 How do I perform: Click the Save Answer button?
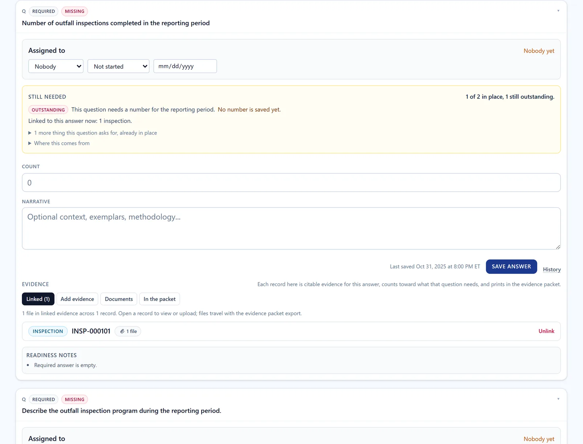tap(511, 267)
